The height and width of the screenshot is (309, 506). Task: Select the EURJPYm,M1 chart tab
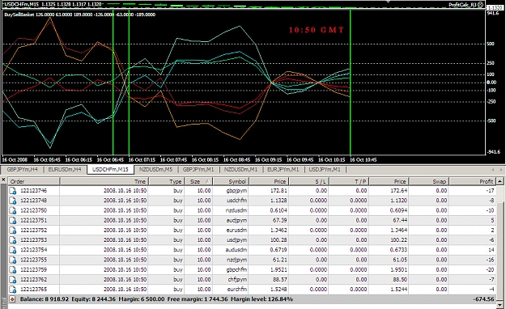283,169
